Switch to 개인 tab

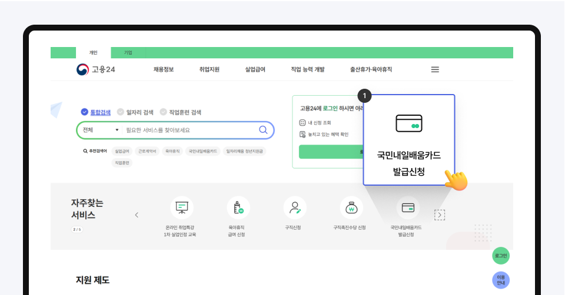point(94,52)
